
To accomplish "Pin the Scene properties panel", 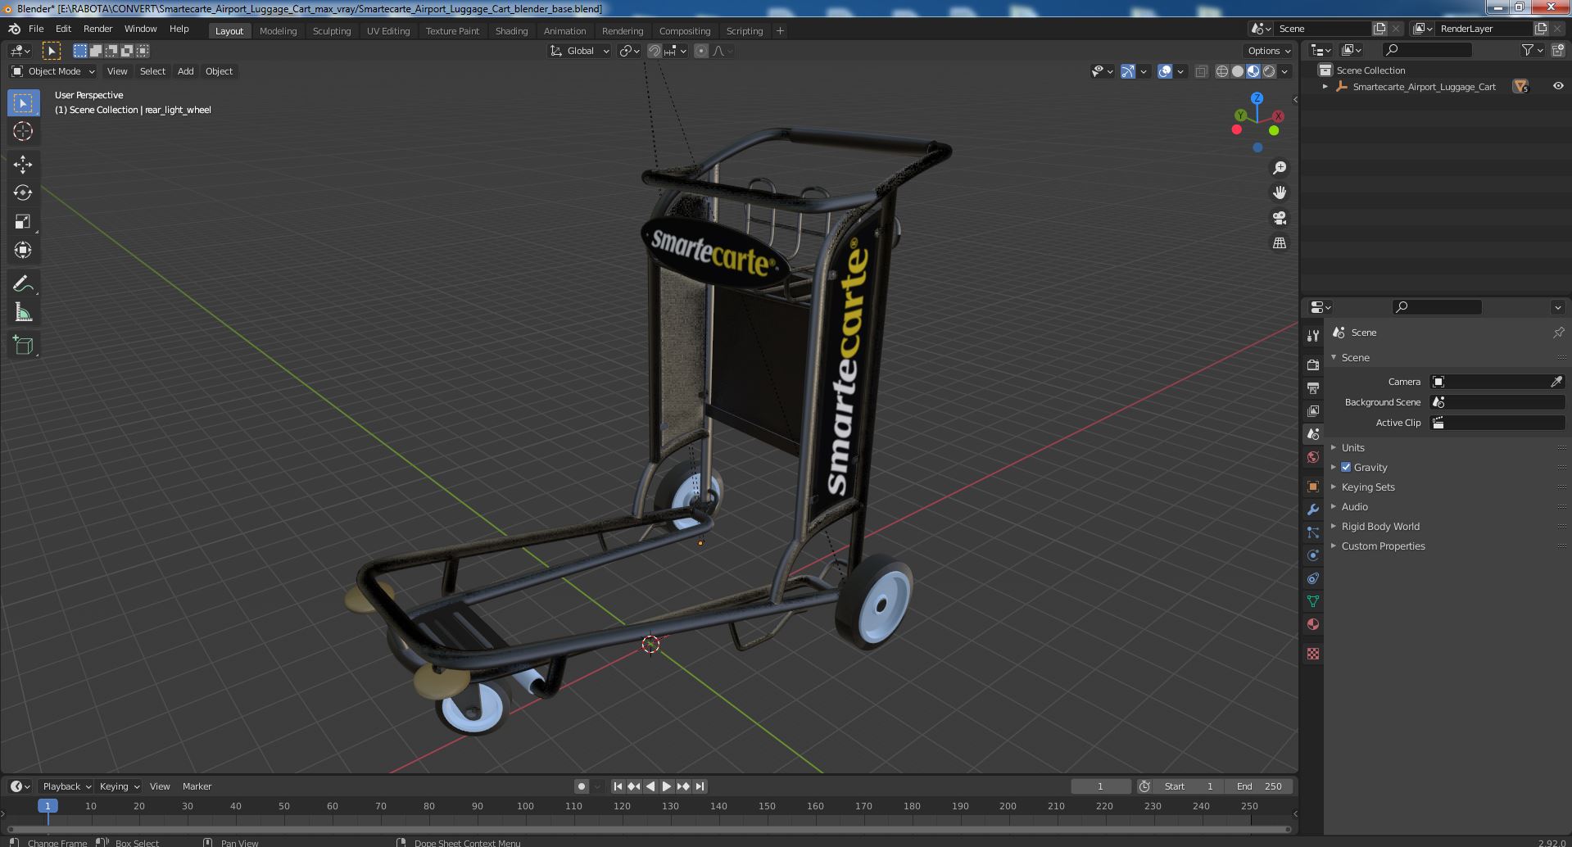I will click(x=1557, y=333).
